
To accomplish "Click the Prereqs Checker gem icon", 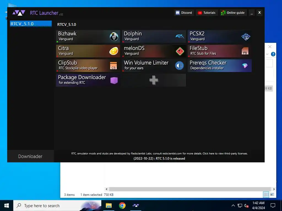I will pos(245,66).
